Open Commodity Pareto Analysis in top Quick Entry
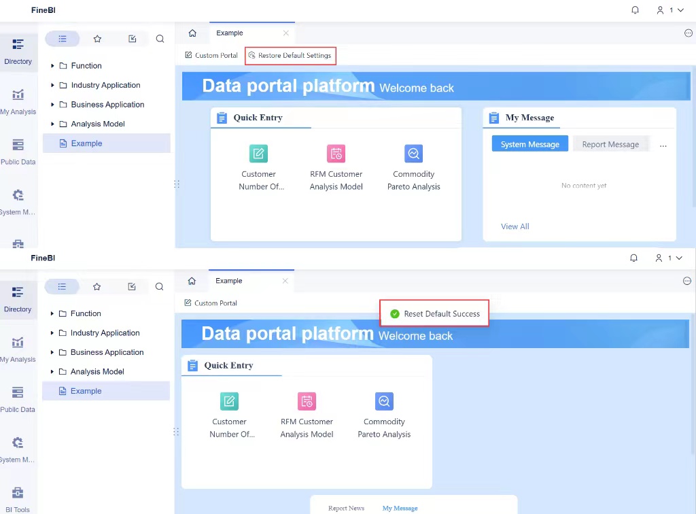The height and width of the screenshot is (514, 696). coord(414,167)
